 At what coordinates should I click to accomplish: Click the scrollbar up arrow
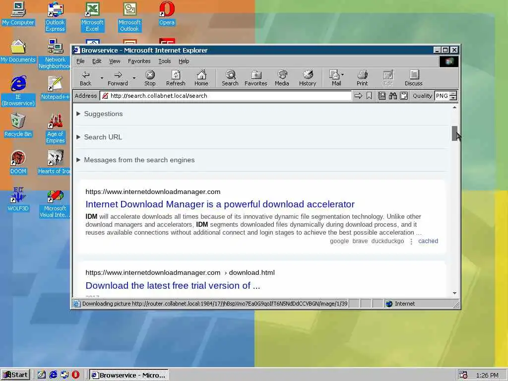454,107
